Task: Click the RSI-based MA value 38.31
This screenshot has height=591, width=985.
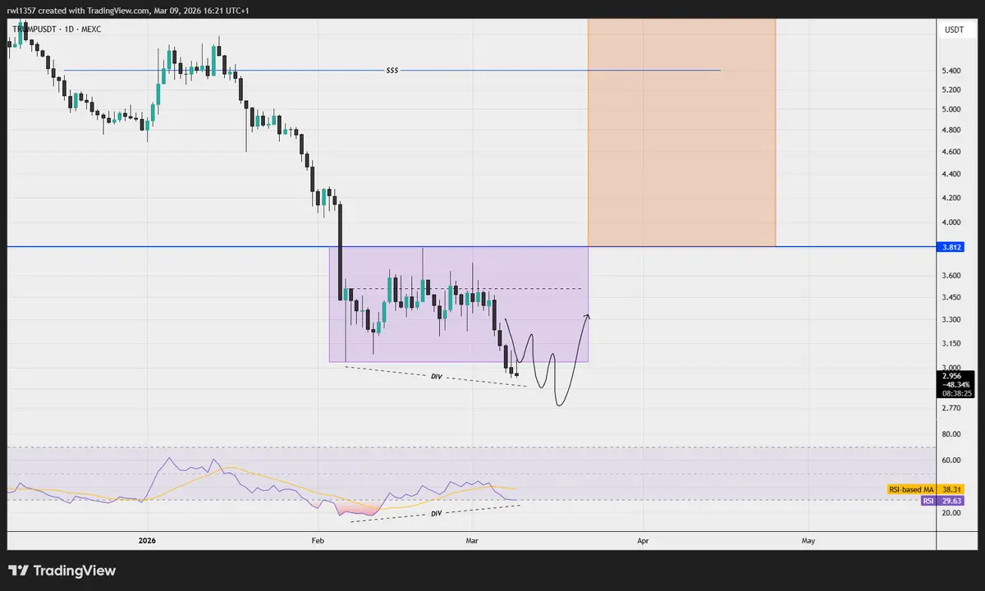Action: coord(952,489)
